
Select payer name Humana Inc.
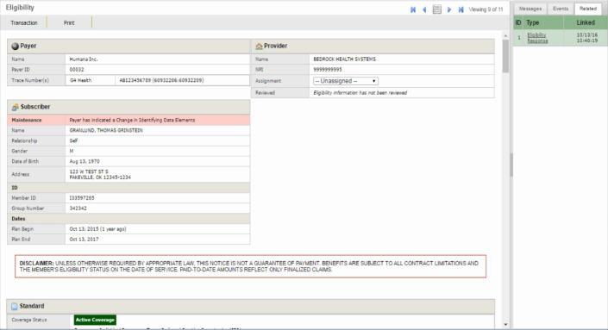(84, 59)
